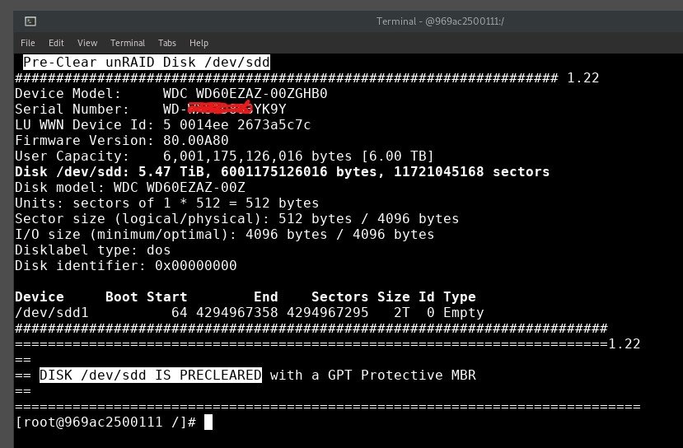This screenshot has height=448, width=683.
Task: Click the 'Serial Number:' label
Action: (72, 109)
